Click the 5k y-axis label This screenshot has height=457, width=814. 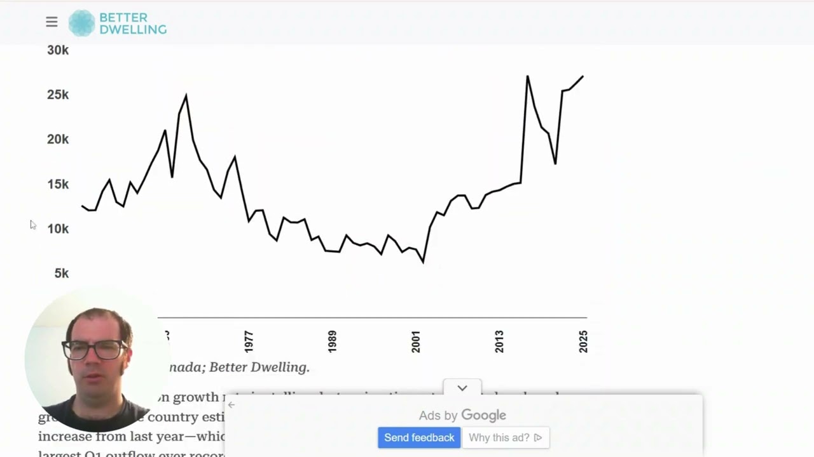click(62, 273)
